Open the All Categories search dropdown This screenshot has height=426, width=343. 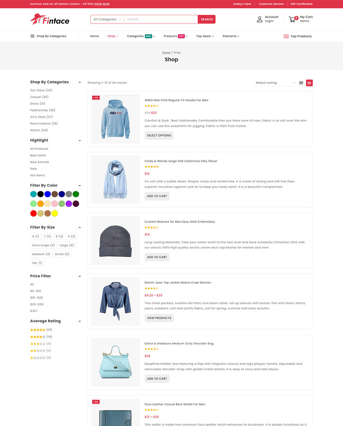[107, 20]
